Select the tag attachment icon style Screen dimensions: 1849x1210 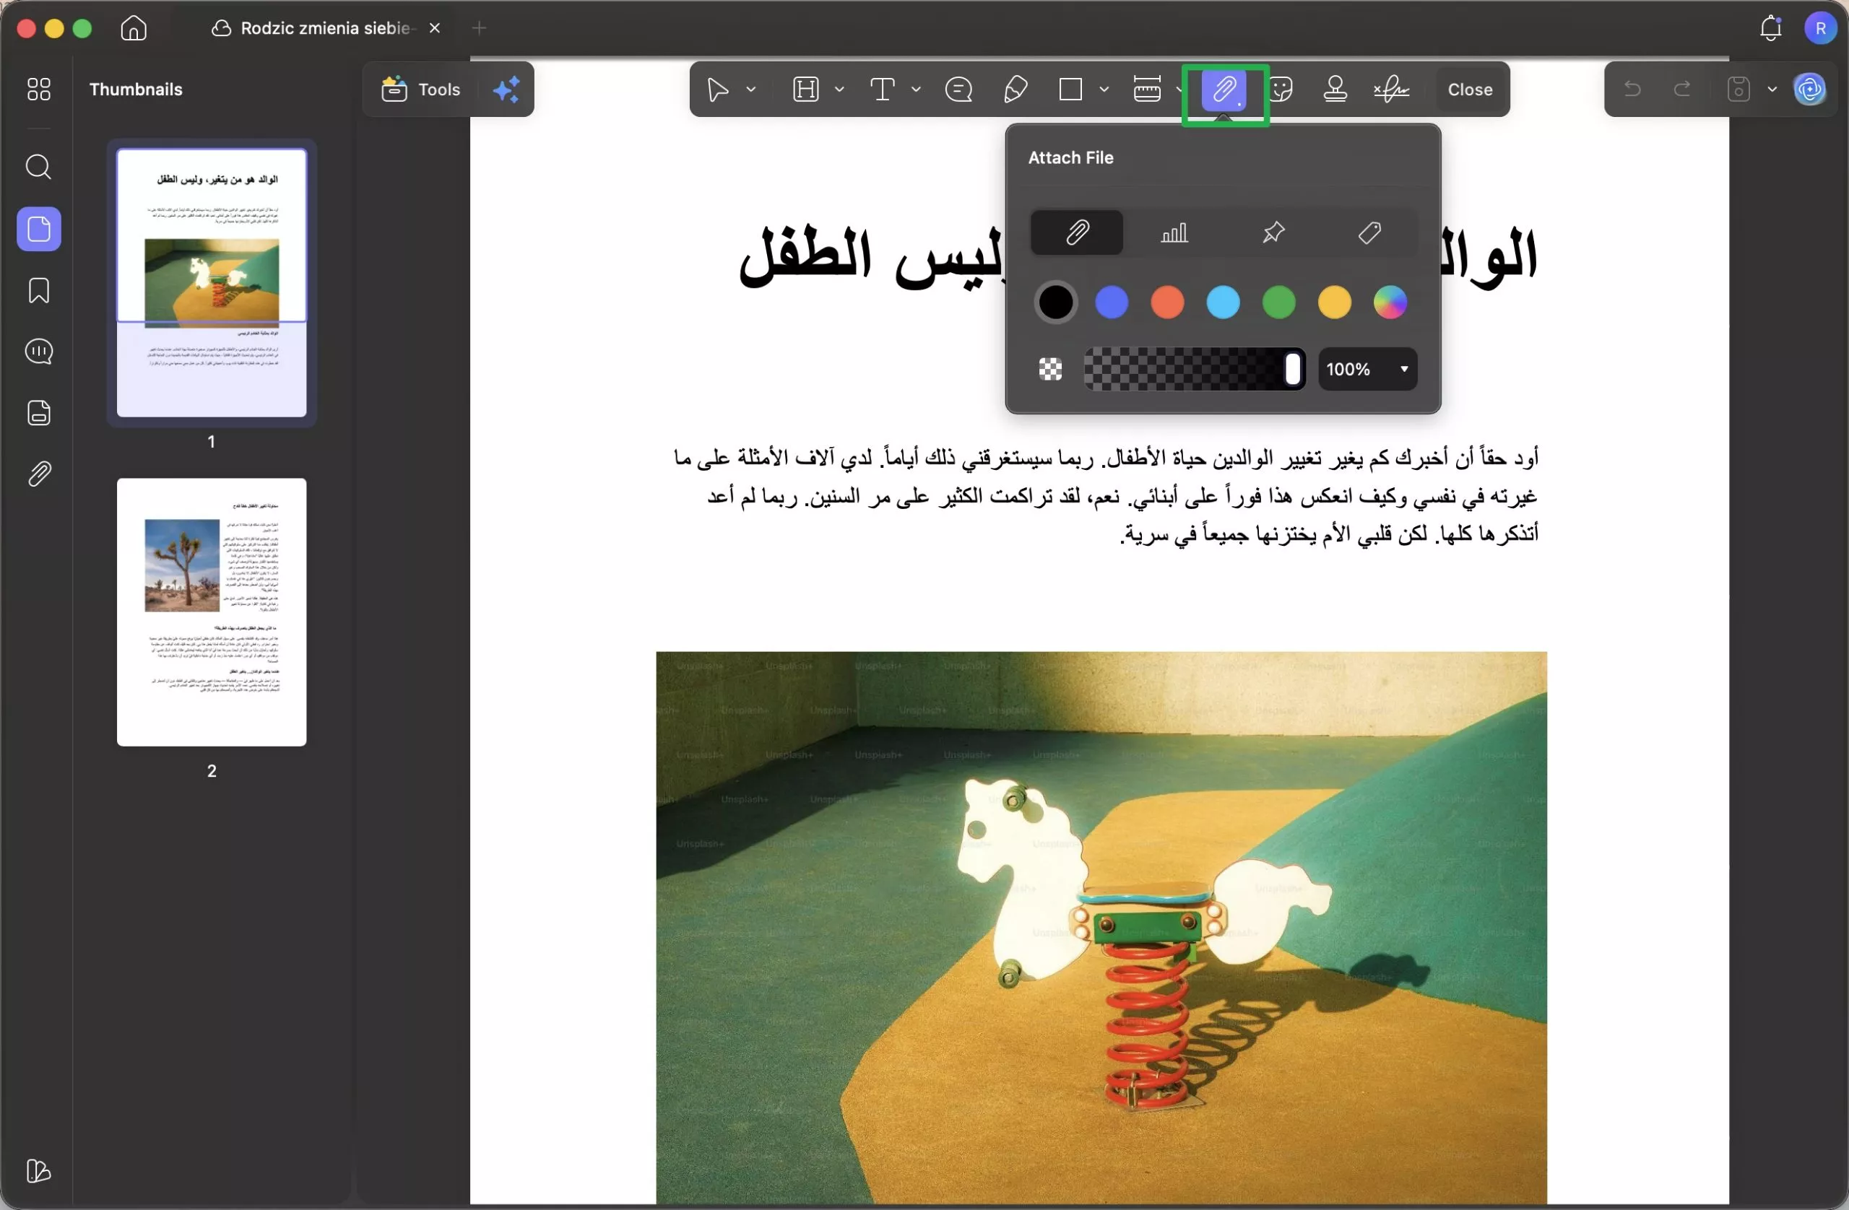click(x=1369, y=232)
